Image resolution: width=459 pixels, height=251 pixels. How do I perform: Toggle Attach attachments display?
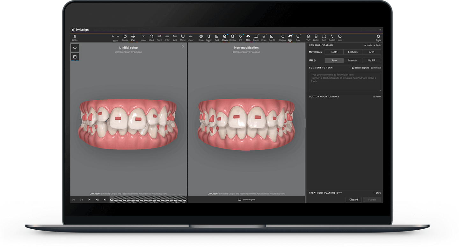coord(224,38)
